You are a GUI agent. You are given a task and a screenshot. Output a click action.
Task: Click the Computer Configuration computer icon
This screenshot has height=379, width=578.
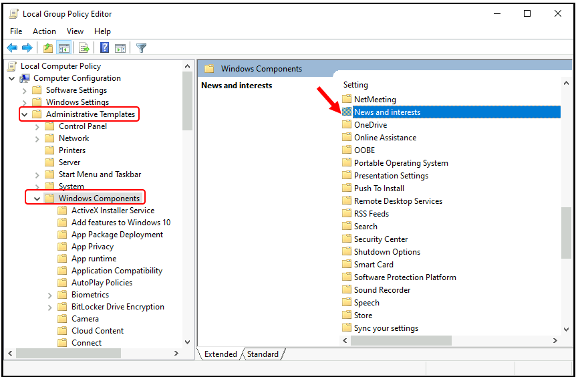(x=25, y=78)
